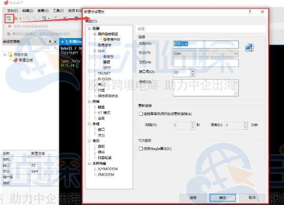284x205 pixels.
Task: Open the 工具(T) menu
Action: [58, 11]
